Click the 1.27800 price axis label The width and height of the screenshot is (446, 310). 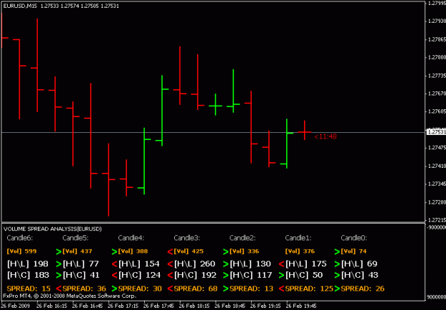437,57
